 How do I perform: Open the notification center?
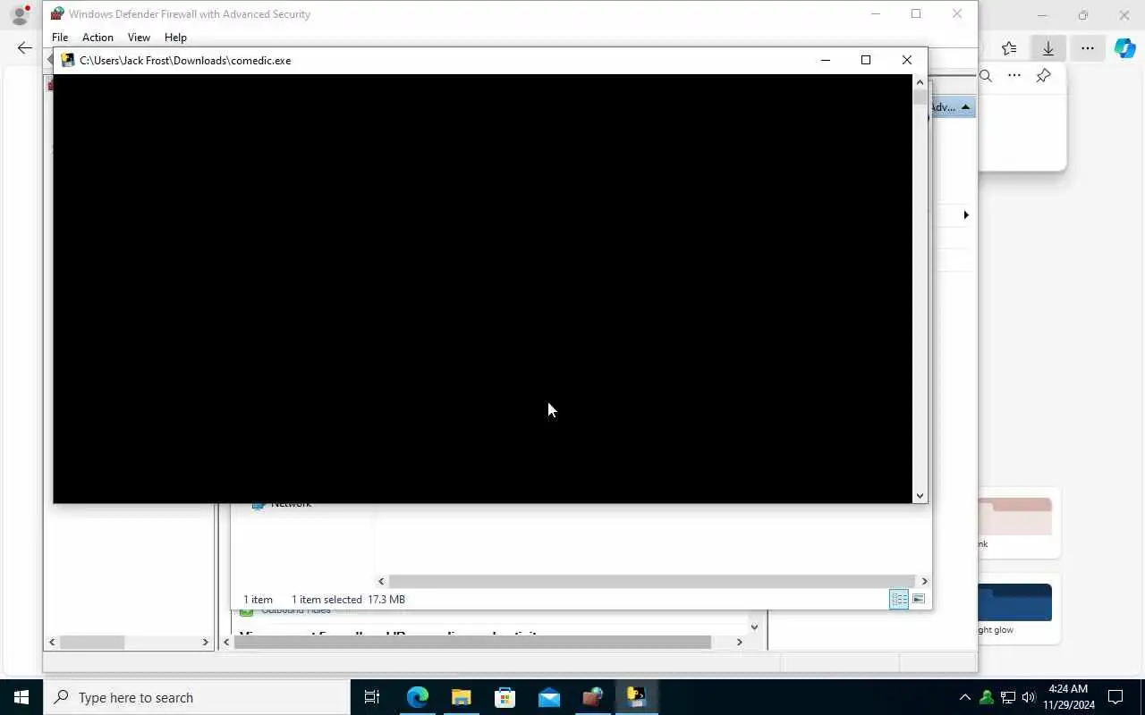(x=1115, y=697)
